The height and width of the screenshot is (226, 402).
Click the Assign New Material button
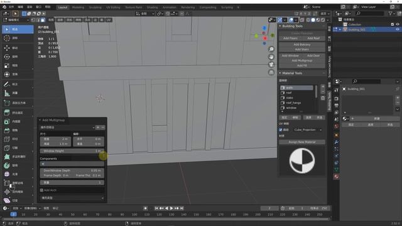(x=302, y=142)
